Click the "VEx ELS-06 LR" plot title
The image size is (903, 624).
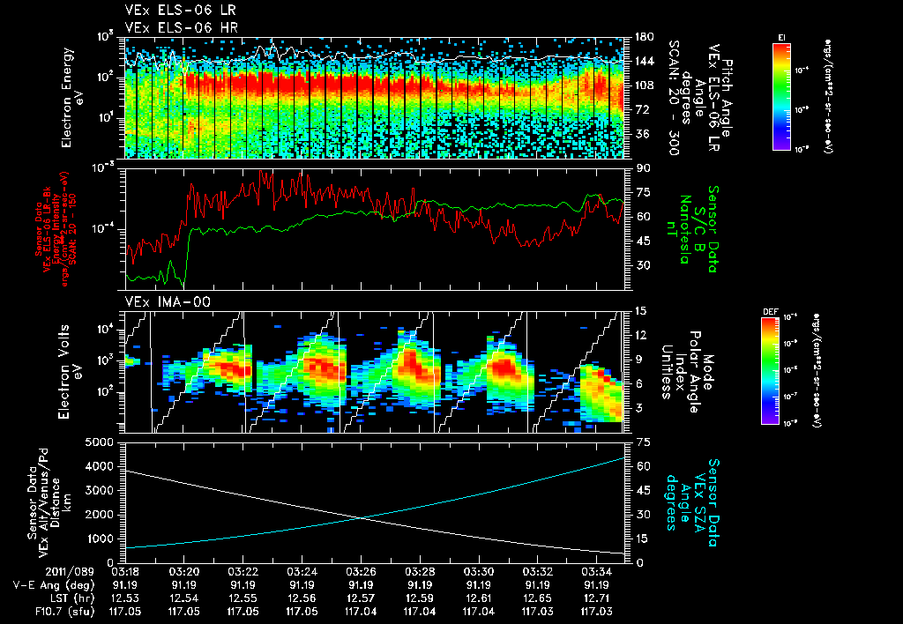pyautogui.click(x=181, y=10)
